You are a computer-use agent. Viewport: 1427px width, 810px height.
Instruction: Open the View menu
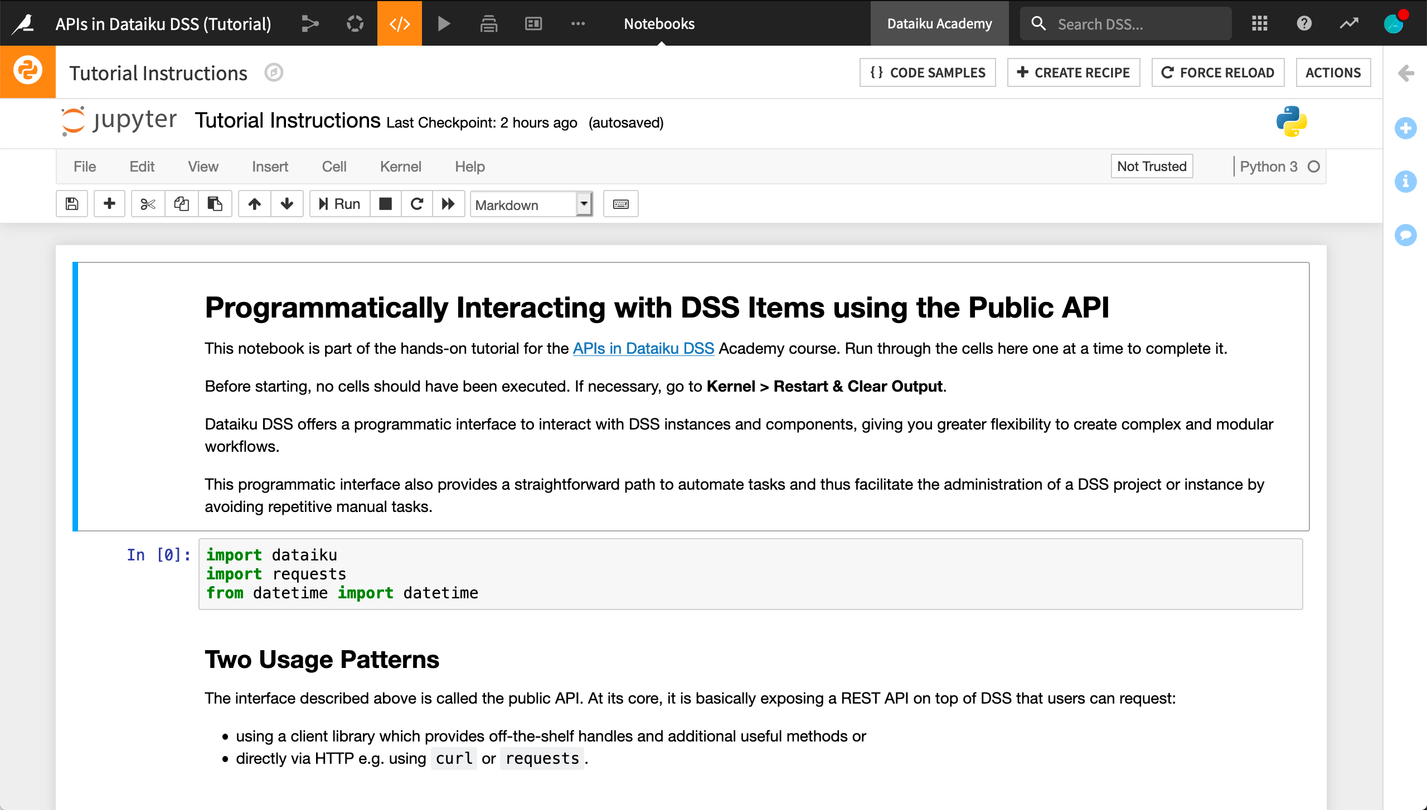point(203,167)
